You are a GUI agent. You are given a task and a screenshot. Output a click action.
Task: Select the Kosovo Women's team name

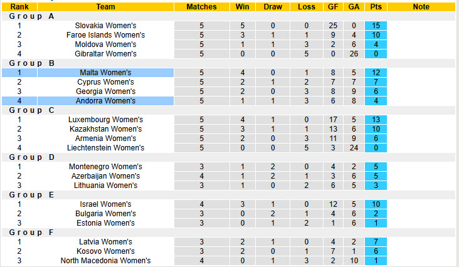tap(106, 251)
